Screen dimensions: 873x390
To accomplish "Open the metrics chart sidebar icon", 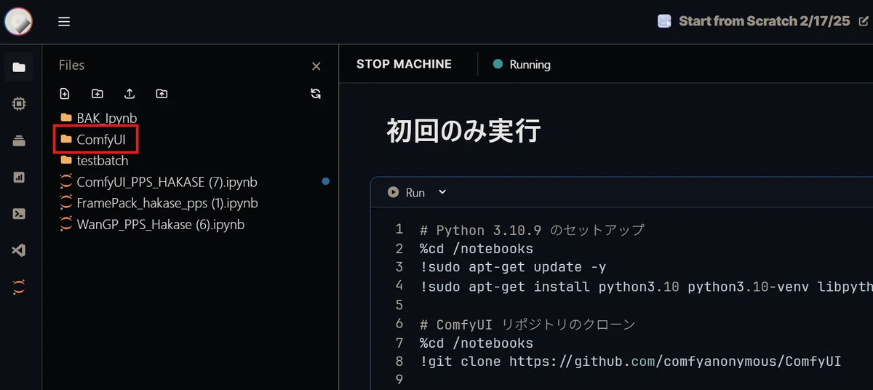I will tap(19, 177).
